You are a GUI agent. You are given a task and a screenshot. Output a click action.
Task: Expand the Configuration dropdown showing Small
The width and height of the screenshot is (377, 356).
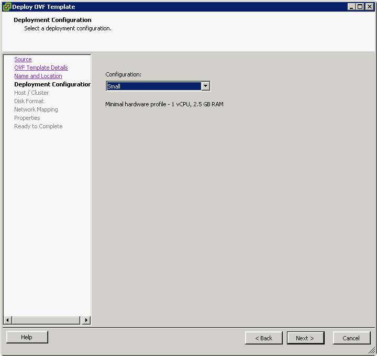click(205, 86)
